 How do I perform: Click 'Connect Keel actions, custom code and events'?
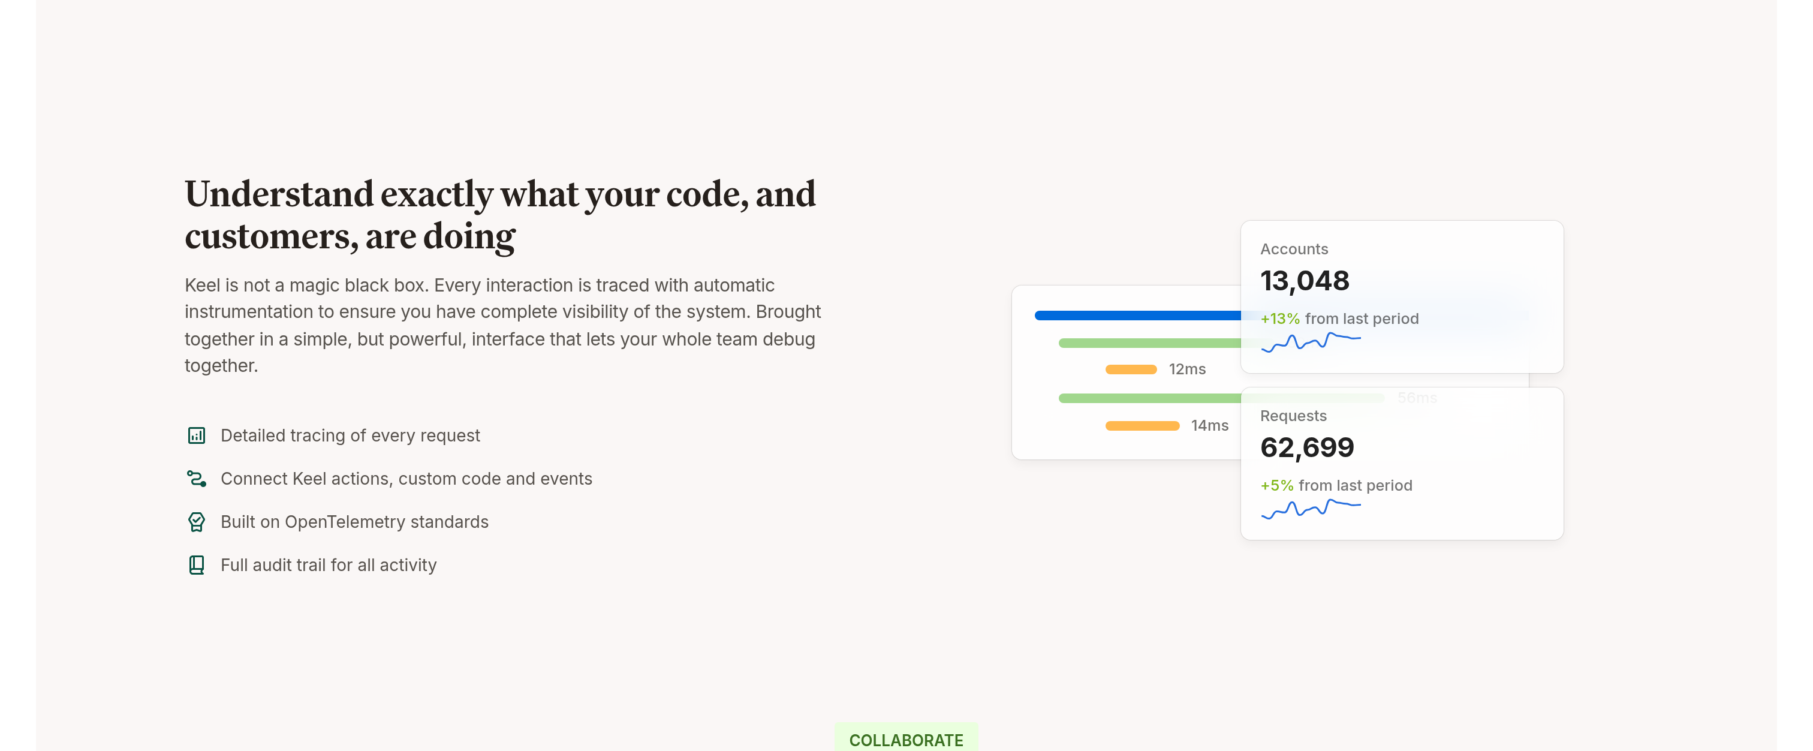pyautogui.click(x=406, y=479)
